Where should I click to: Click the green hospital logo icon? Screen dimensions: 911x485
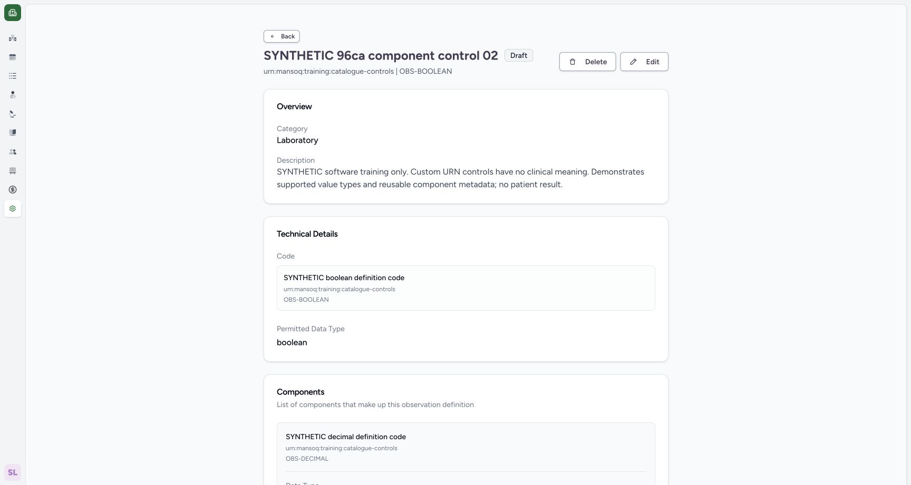point(13,13)
